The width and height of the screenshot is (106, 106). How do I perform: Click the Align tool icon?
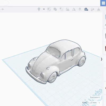point(68,9)
